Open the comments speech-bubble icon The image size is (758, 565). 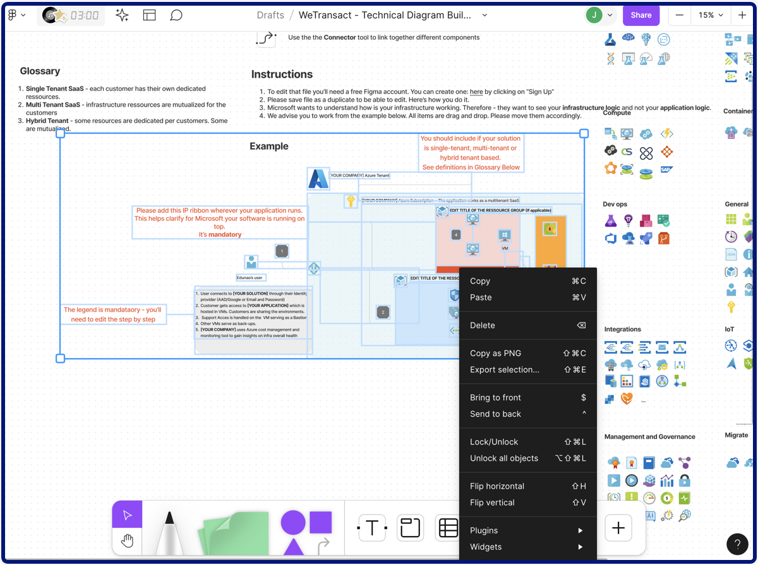tap(176, 15)
